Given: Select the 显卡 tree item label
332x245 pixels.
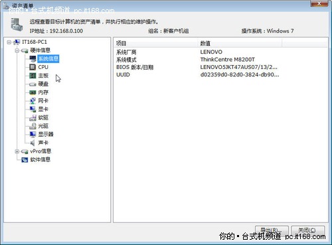Looking at the screenshot, I should coord(43,109).
